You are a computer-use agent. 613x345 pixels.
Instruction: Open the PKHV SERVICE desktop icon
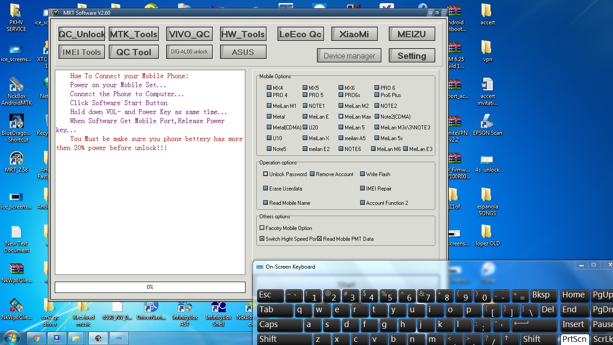pos(16,18)
